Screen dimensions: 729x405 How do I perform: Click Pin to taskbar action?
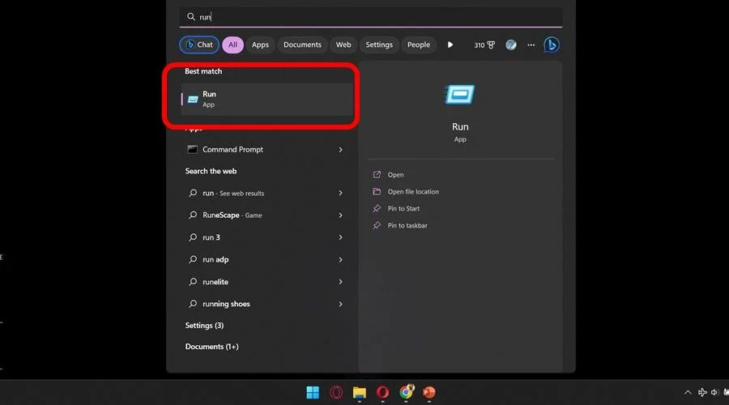(407, 225)
